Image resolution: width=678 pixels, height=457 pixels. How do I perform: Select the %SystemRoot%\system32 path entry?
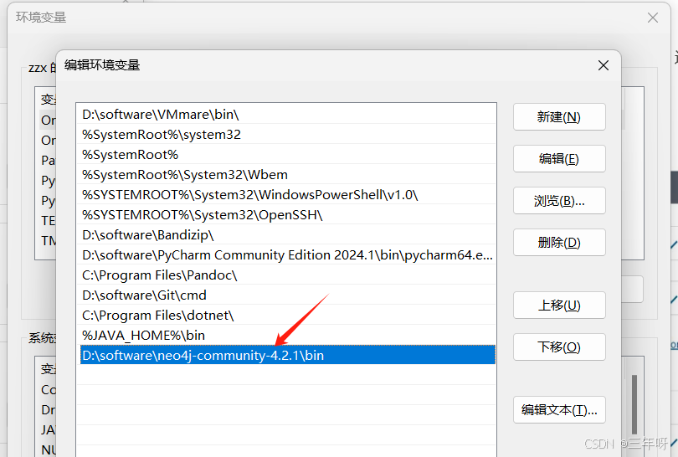click(288, 134)
